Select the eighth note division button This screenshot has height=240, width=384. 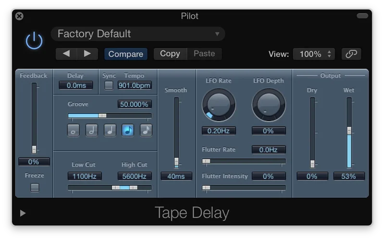click(x=128, y=130)
